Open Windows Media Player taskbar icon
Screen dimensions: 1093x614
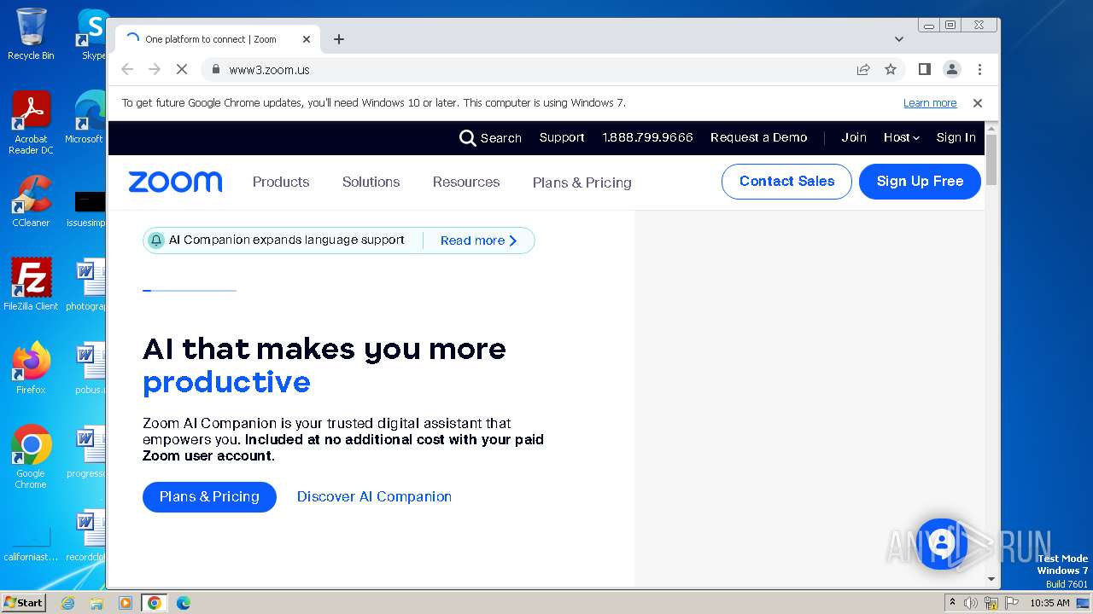point(125,603)
